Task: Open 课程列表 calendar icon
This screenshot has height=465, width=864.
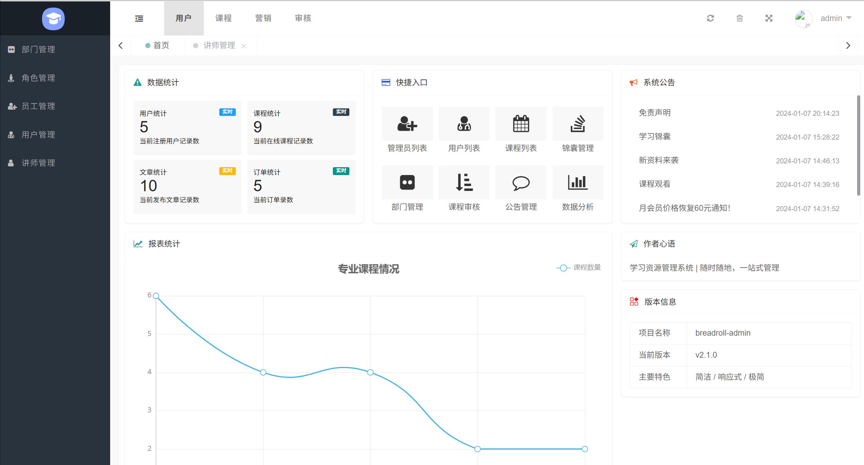Action: pyautogui.click(x=520, y=124)
